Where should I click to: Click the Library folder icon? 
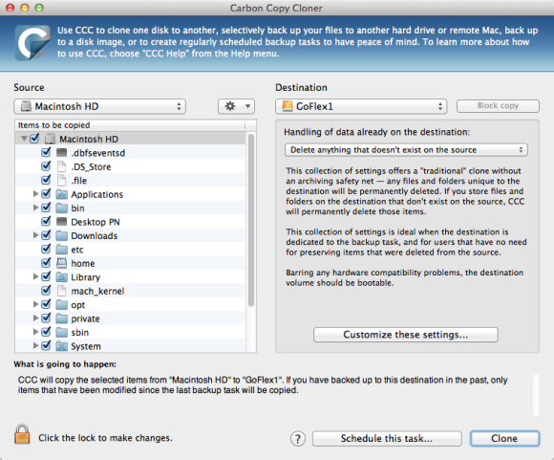pos(61,276)
